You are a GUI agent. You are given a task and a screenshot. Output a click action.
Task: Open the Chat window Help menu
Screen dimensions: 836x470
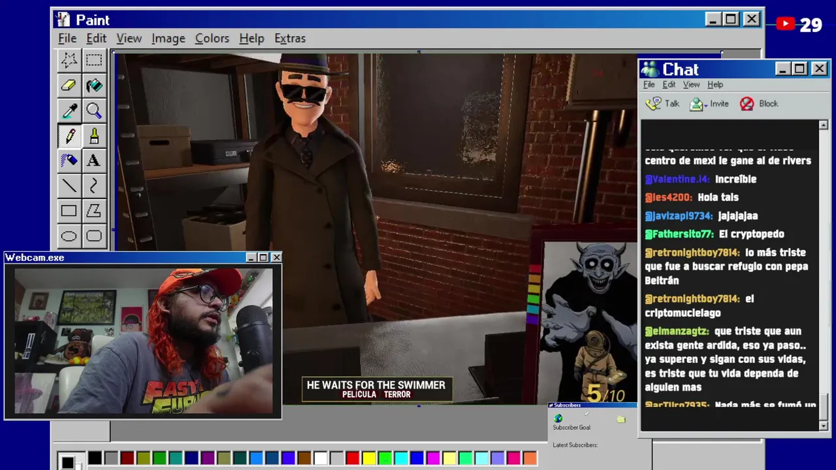click(x=715, y=85)
